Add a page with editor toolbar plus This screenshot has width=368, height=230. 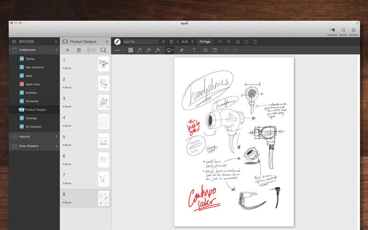click(x=164, y=42)
